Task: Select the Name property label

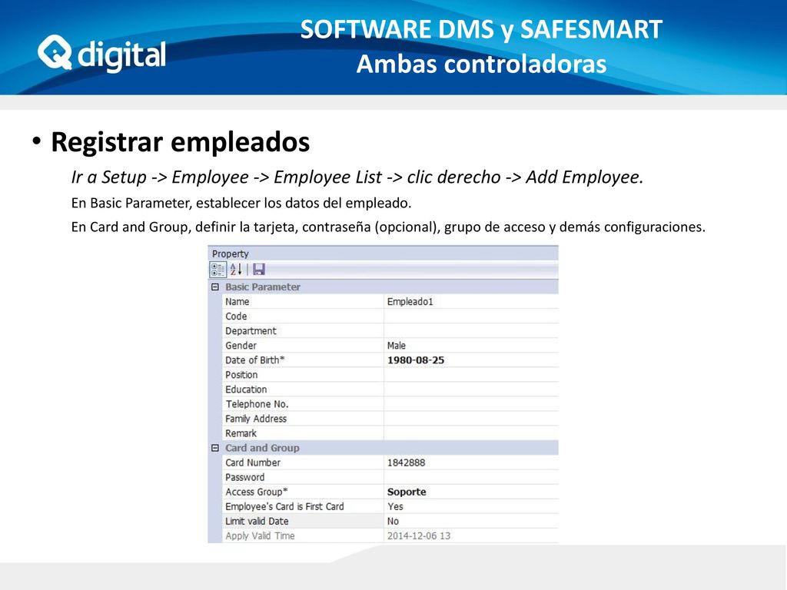Action: [237, 301]
